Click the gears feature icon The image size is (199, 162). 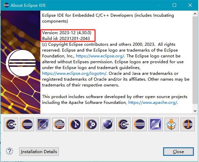point(91,124)
